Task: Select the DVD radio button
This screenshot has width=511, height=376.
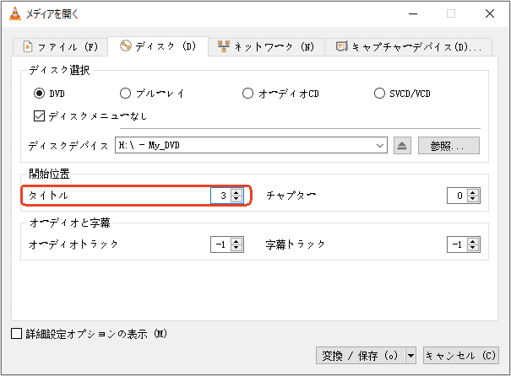Action: [39, 94]
